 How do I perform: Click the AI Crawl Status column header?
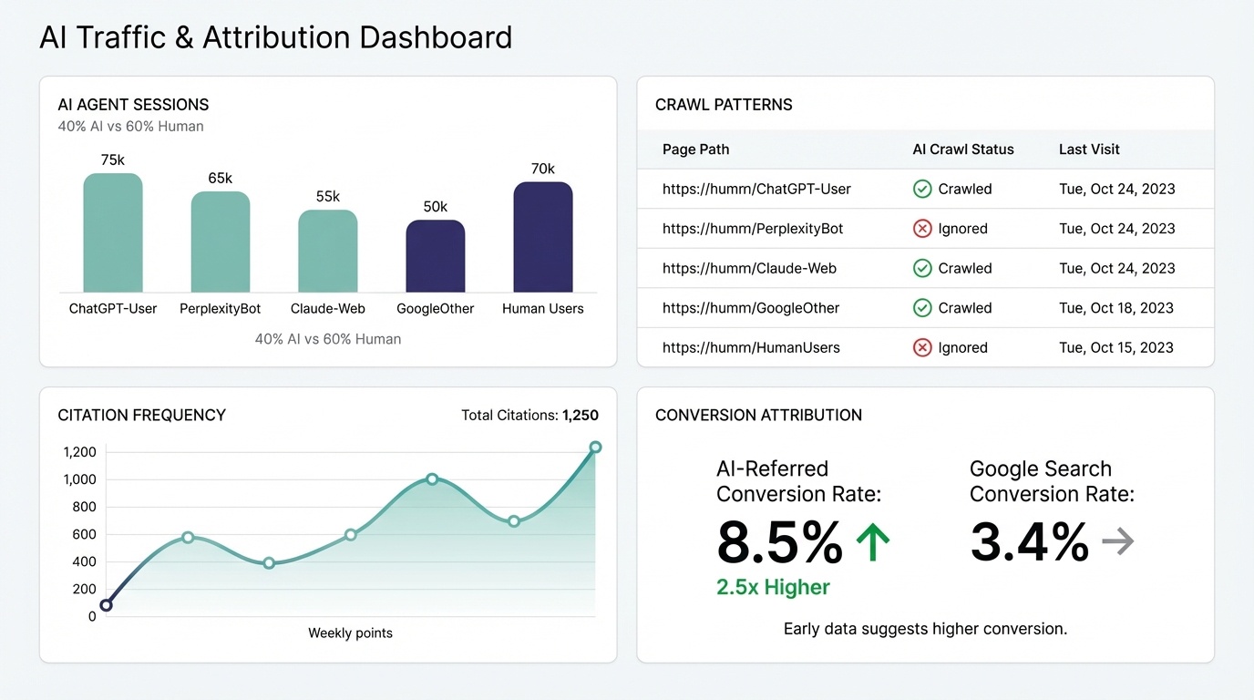tap(963, 149)
